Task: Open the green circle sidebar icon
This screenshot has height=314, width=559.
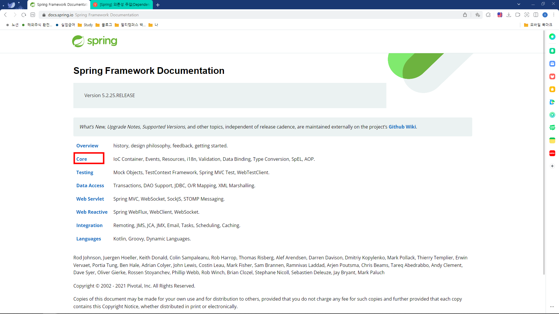Action: click(x=552, y=37)
